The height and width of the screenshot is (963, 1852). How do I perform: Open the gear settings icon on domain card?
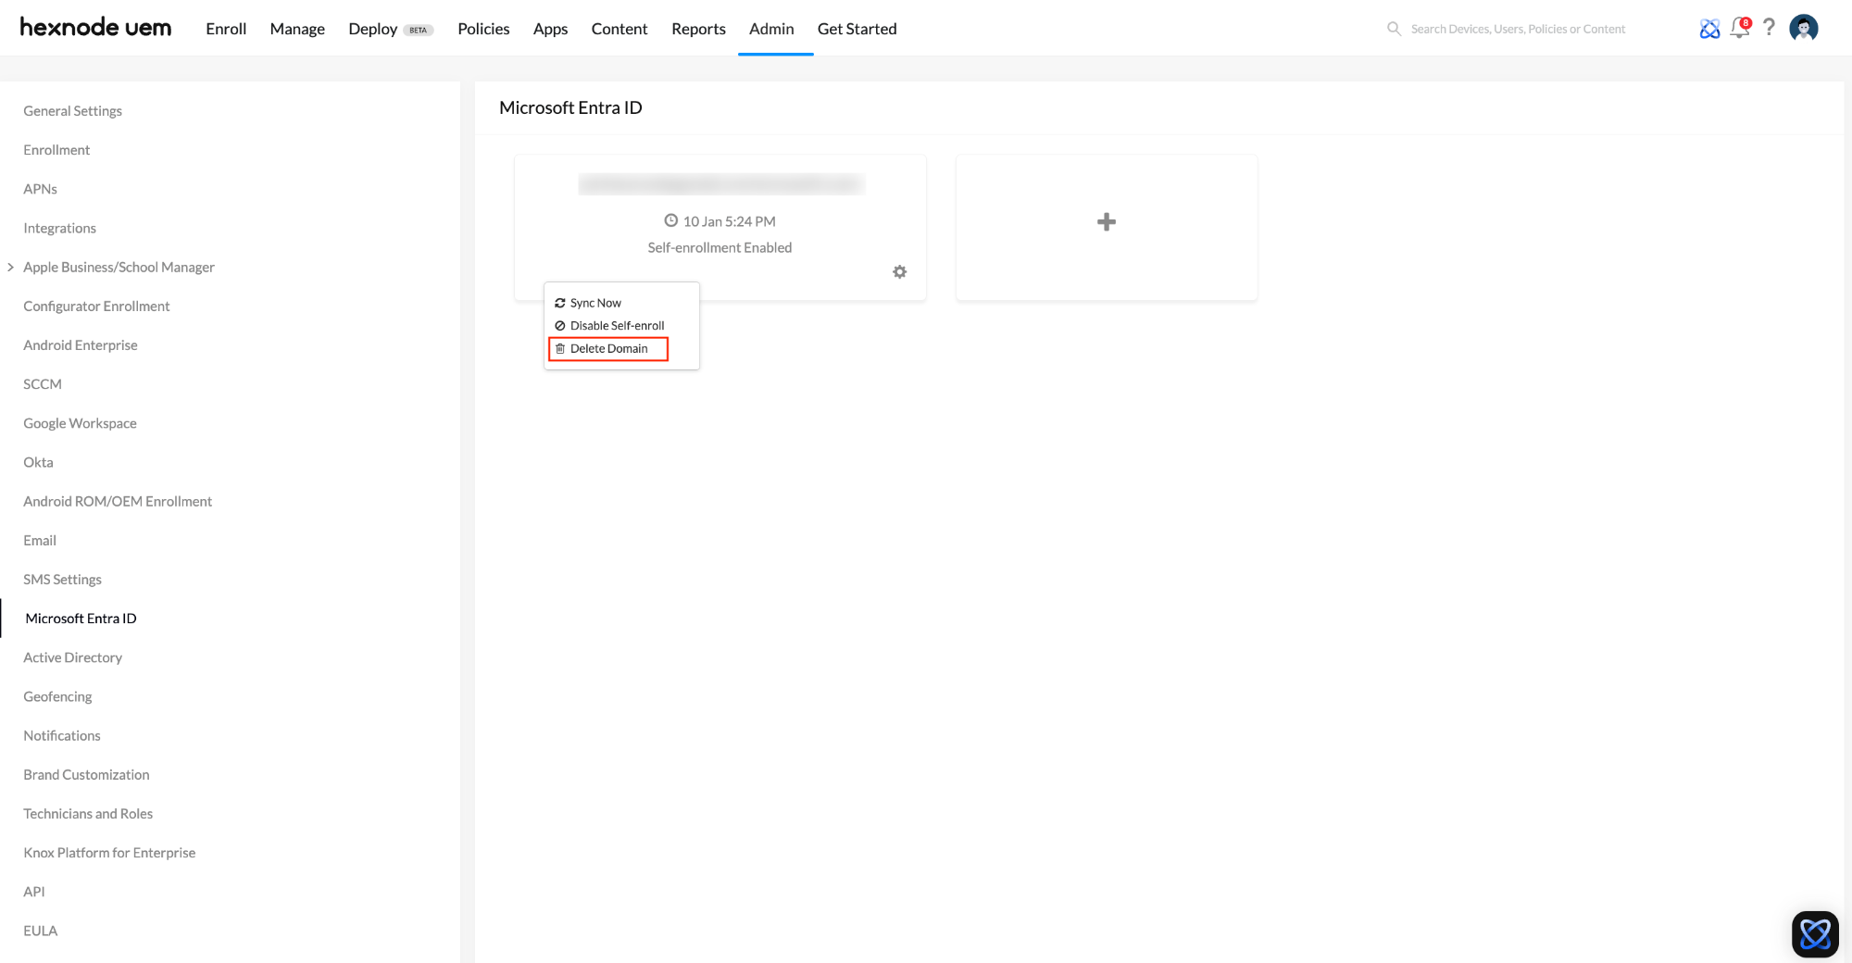tap(899, 272)
